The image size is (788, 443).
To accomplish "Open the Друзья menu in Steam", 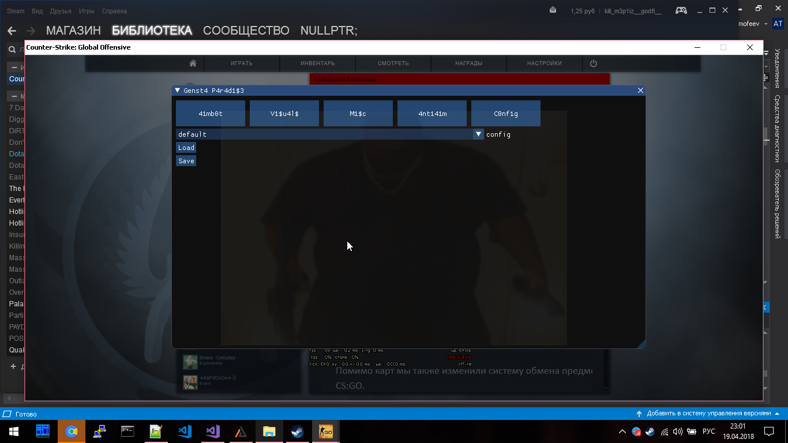I will (x=61, y=11).
